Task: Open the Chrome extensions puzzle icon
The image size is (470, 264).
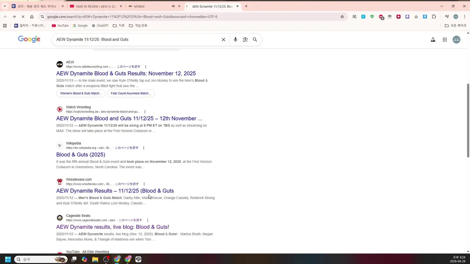Action: [x=434, y=16]
